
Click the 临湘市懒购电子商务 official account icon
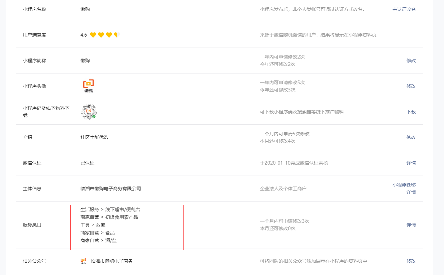tap(83, 261)
